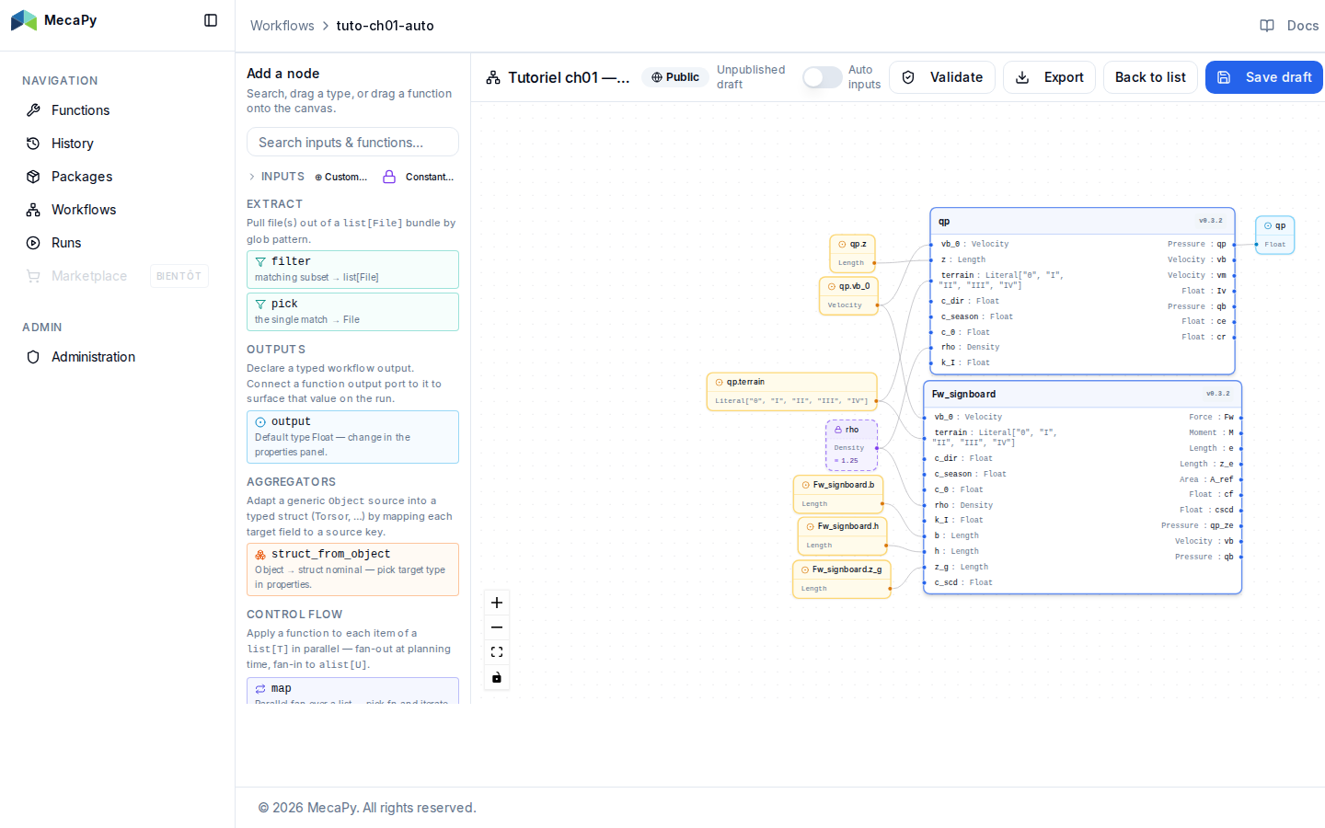Toggle the canvas lock control

497,678
